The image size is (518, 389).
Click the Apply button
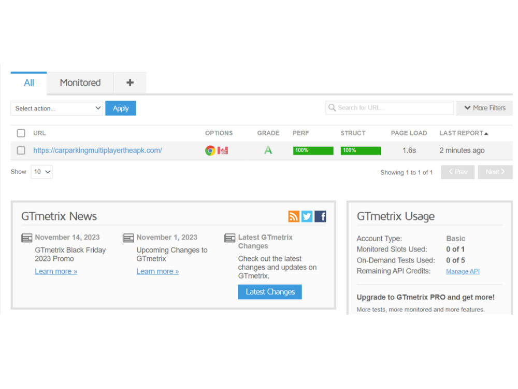click(121, 108)
